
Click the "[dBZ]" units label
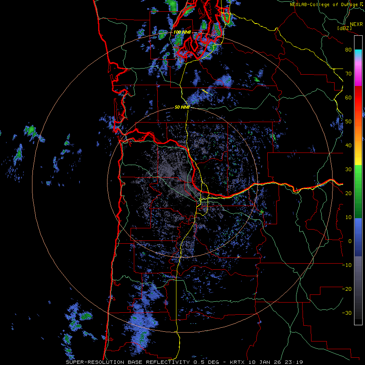coord(344,28)
